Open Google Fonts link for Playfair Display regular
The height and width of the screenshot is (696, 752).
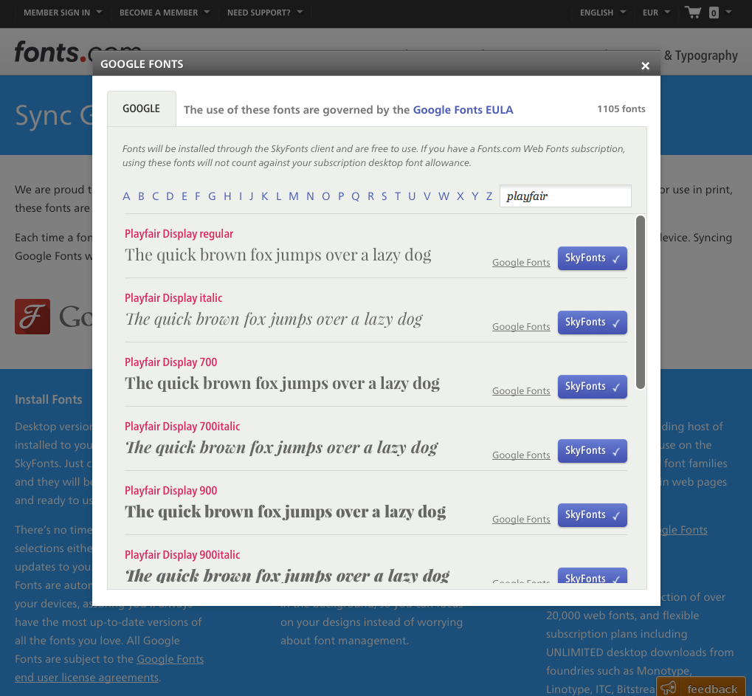coord(521,262)
